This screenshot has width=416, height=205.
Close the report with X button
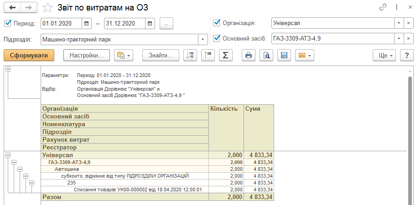[410, 7]
